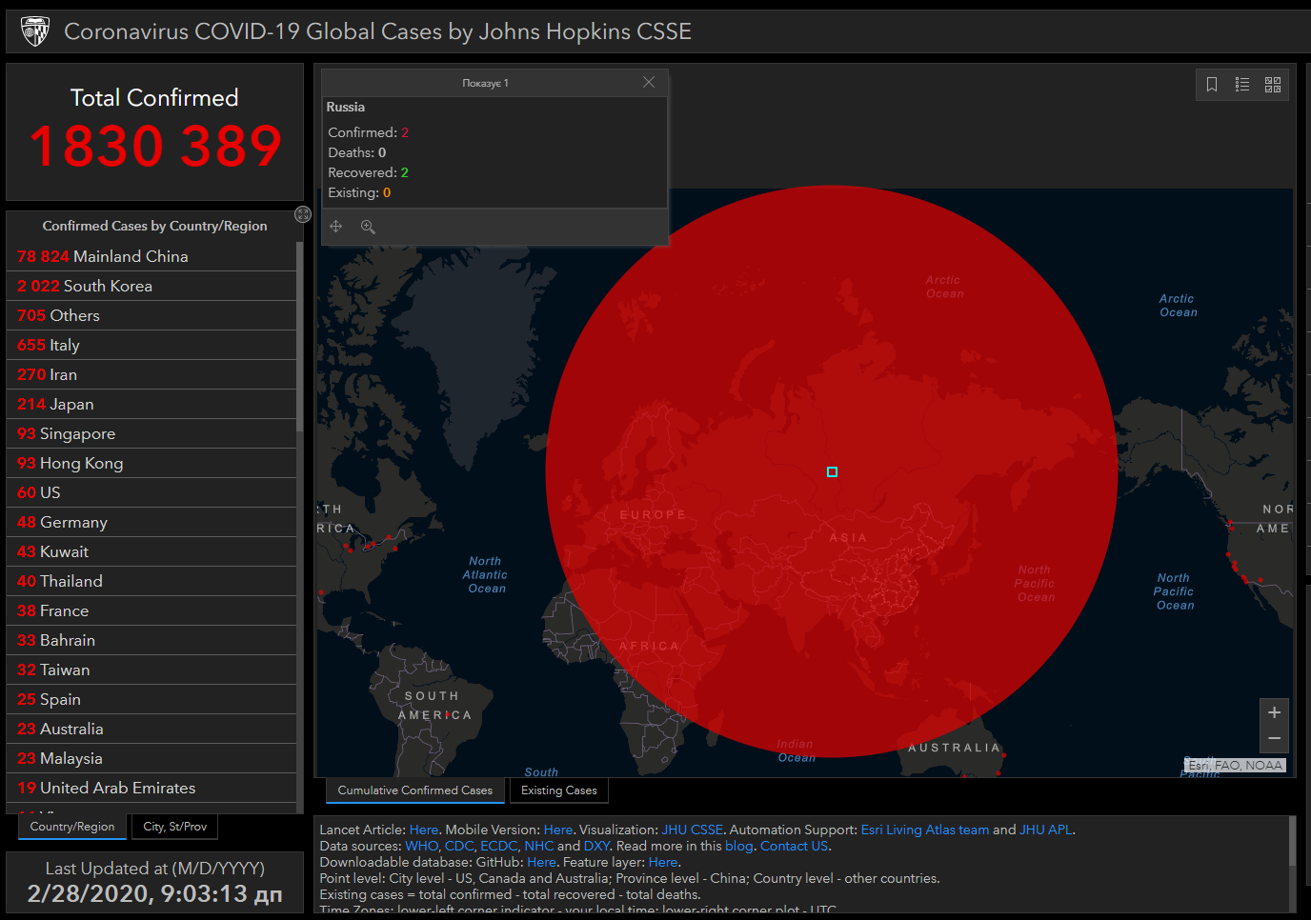Switch to the Cumulative Confirmed Cases tab
1311x920 pixels.
click(414, 790)
